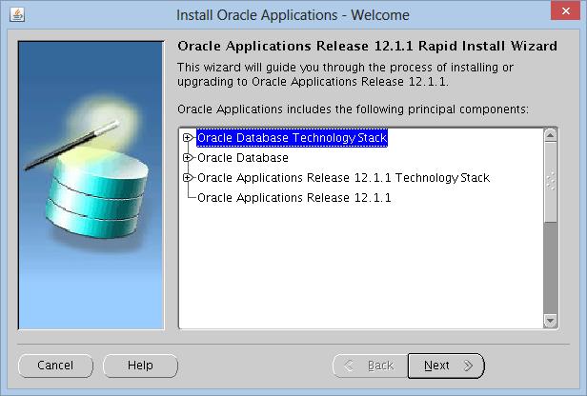
Task: Click the wizard wand and database illustration
Action: coord(91,186)
